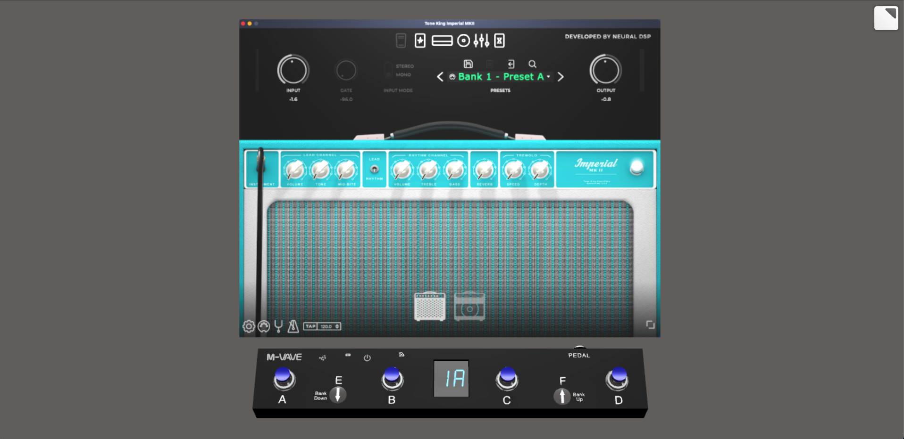Click the 120.0 tempo value field
904x439 pixels.
pyautogui.click(x=326, y=326)
